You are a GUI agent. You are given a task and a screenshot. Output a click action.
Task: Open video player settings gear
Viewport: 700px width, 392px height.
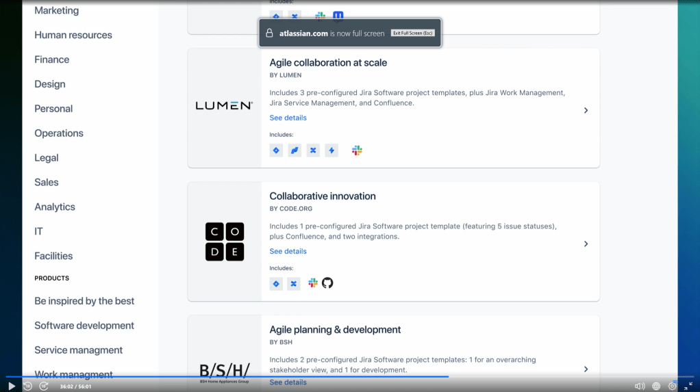(672, 386)
